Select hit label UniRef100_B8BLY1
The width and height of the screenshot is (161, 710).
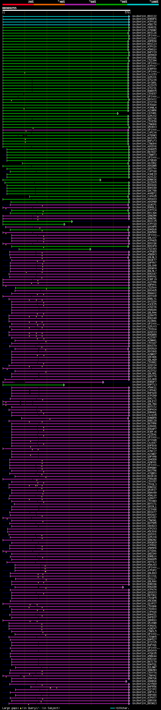(x=144, y=299)
